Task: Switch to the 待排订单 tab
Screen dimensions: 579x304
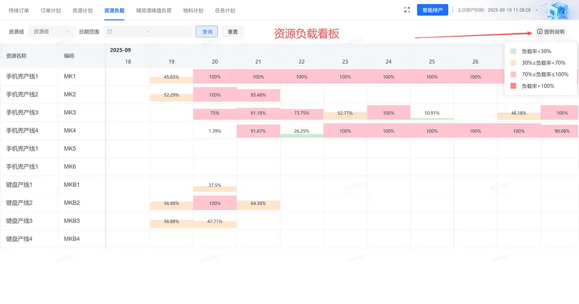Action: (19, 10)
